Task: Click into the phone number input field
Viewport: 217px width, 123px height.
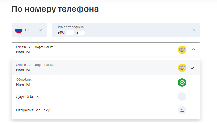Action: 126,30
